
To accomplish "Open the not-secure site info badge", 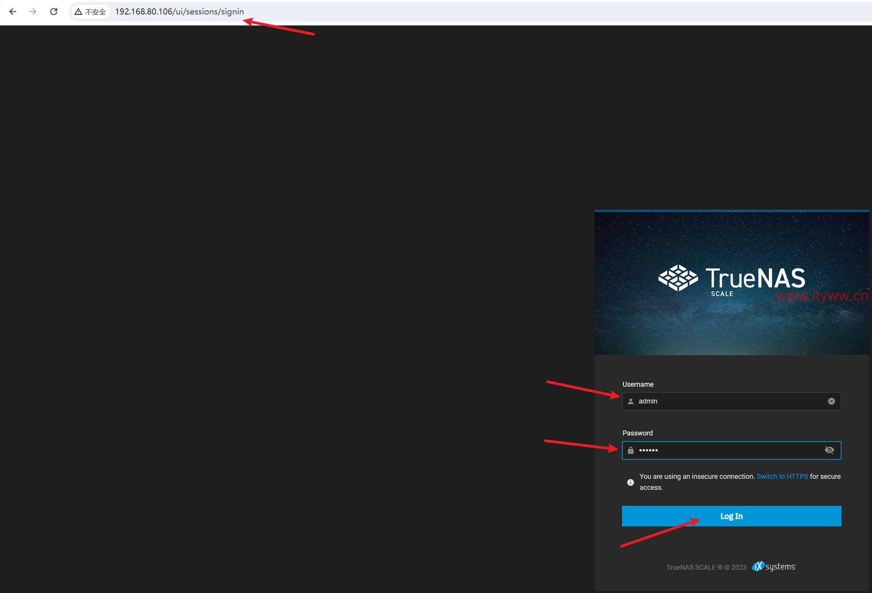I will (90, 12).
